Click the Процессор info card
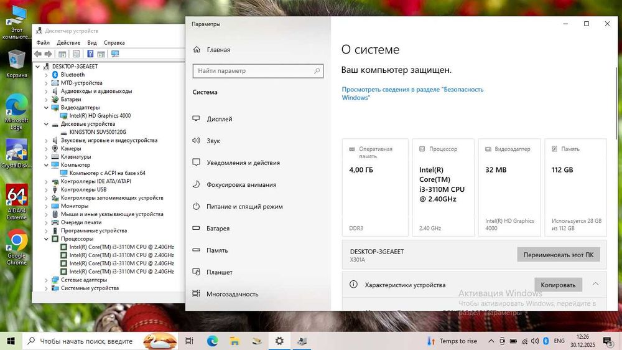Screen dimensions: 622x350 (x=443, y=187)
